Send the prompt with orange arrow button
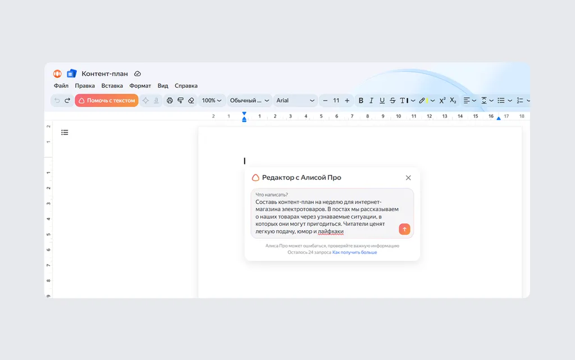Viewport: 575px width, 360px height. point(404,229)
